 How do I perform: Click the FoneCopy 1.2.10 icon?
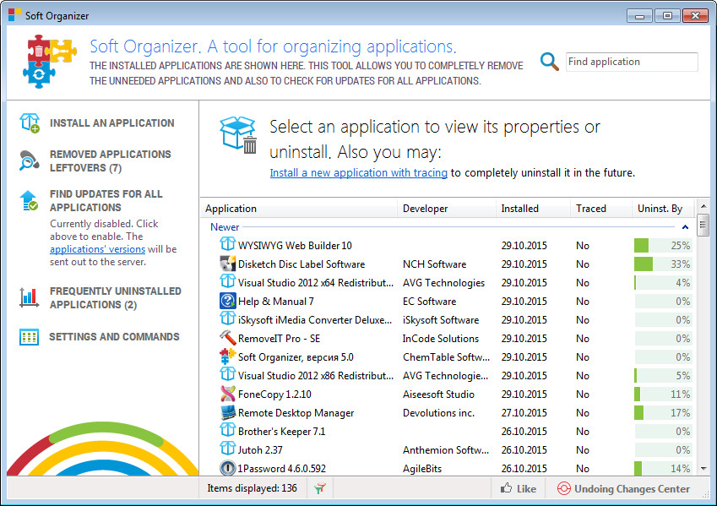227,394
